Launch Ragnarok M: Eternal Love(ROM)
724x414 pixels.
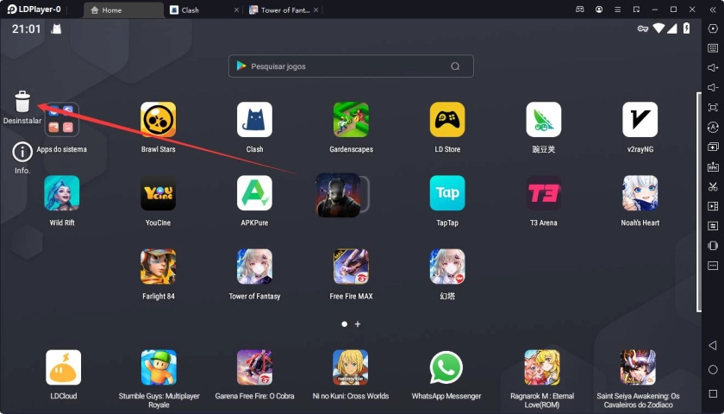click(542, 367)
